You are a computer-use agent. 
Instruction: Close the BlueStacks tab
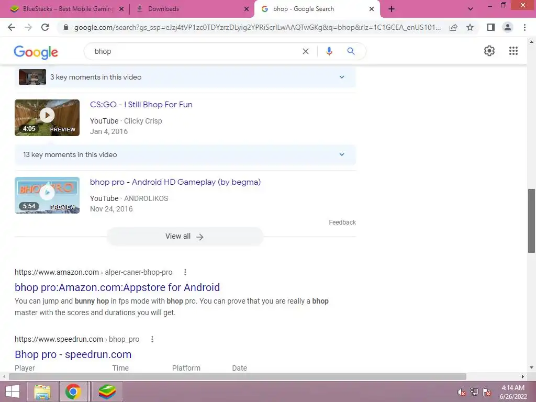(x=121, y=9)
